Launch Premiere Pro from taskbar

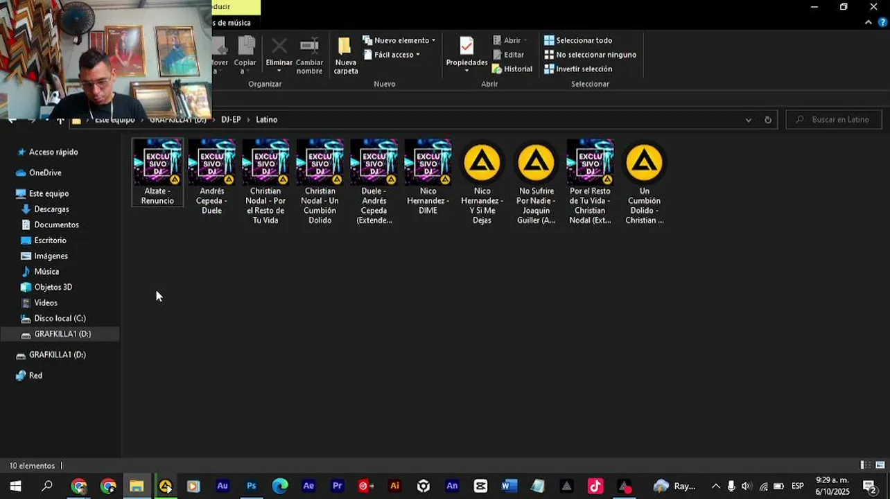click(x=338, y=487)
